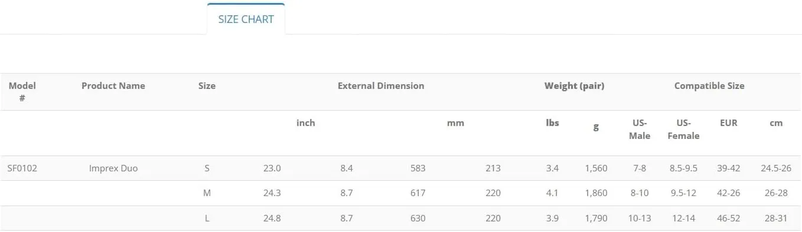Click the Model # column header

[x=22, y=92]
